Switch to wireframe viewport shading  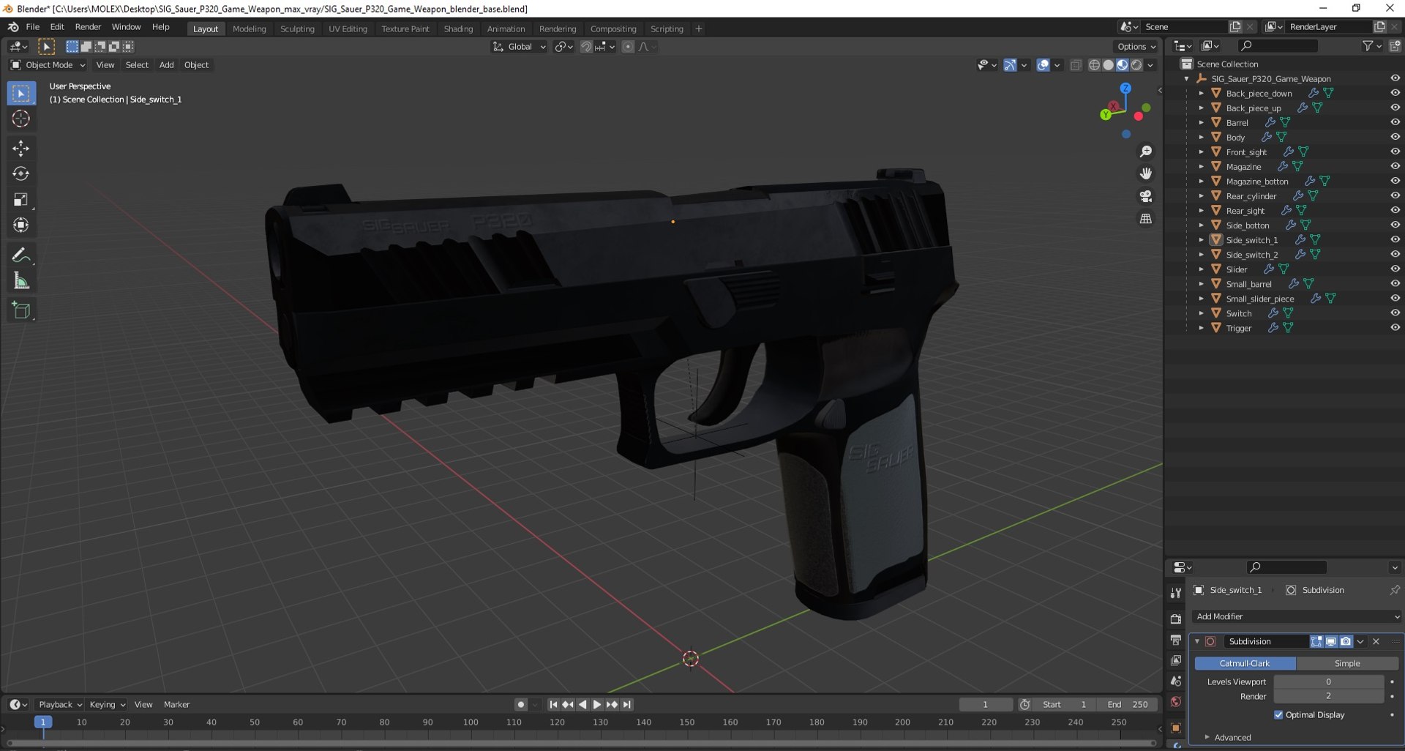[1094, 65]
